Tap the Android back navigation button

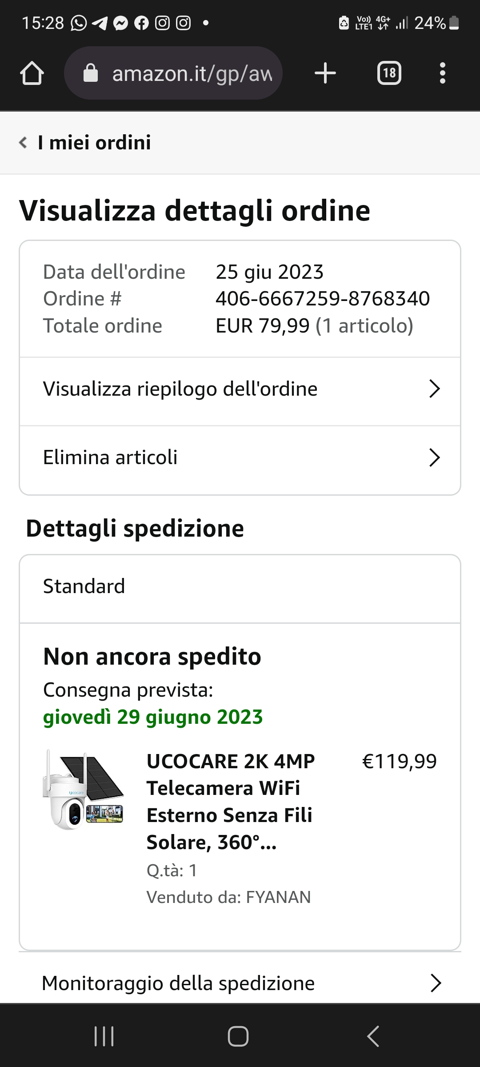tap(373, 1036)
